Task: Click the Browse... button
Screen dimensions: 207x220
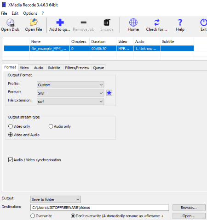Action: 189,208
